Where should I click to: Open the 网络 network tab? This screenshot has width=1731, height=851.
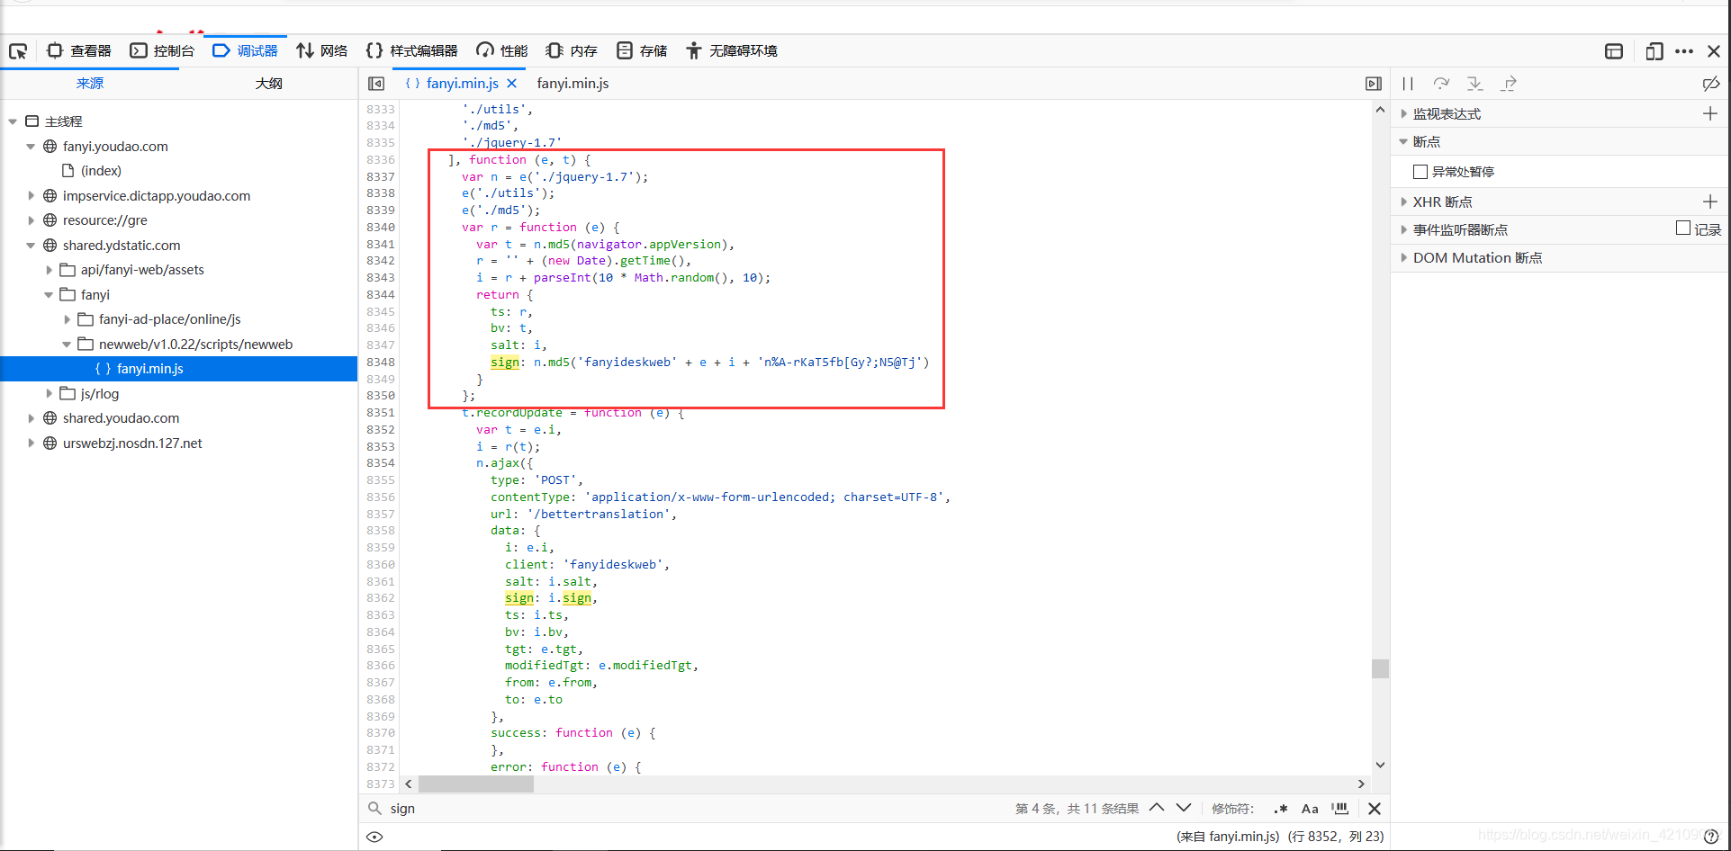point(322,51)
